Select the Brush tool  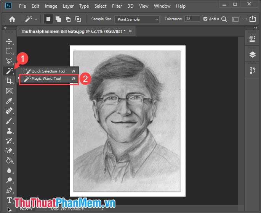point(9,121)
